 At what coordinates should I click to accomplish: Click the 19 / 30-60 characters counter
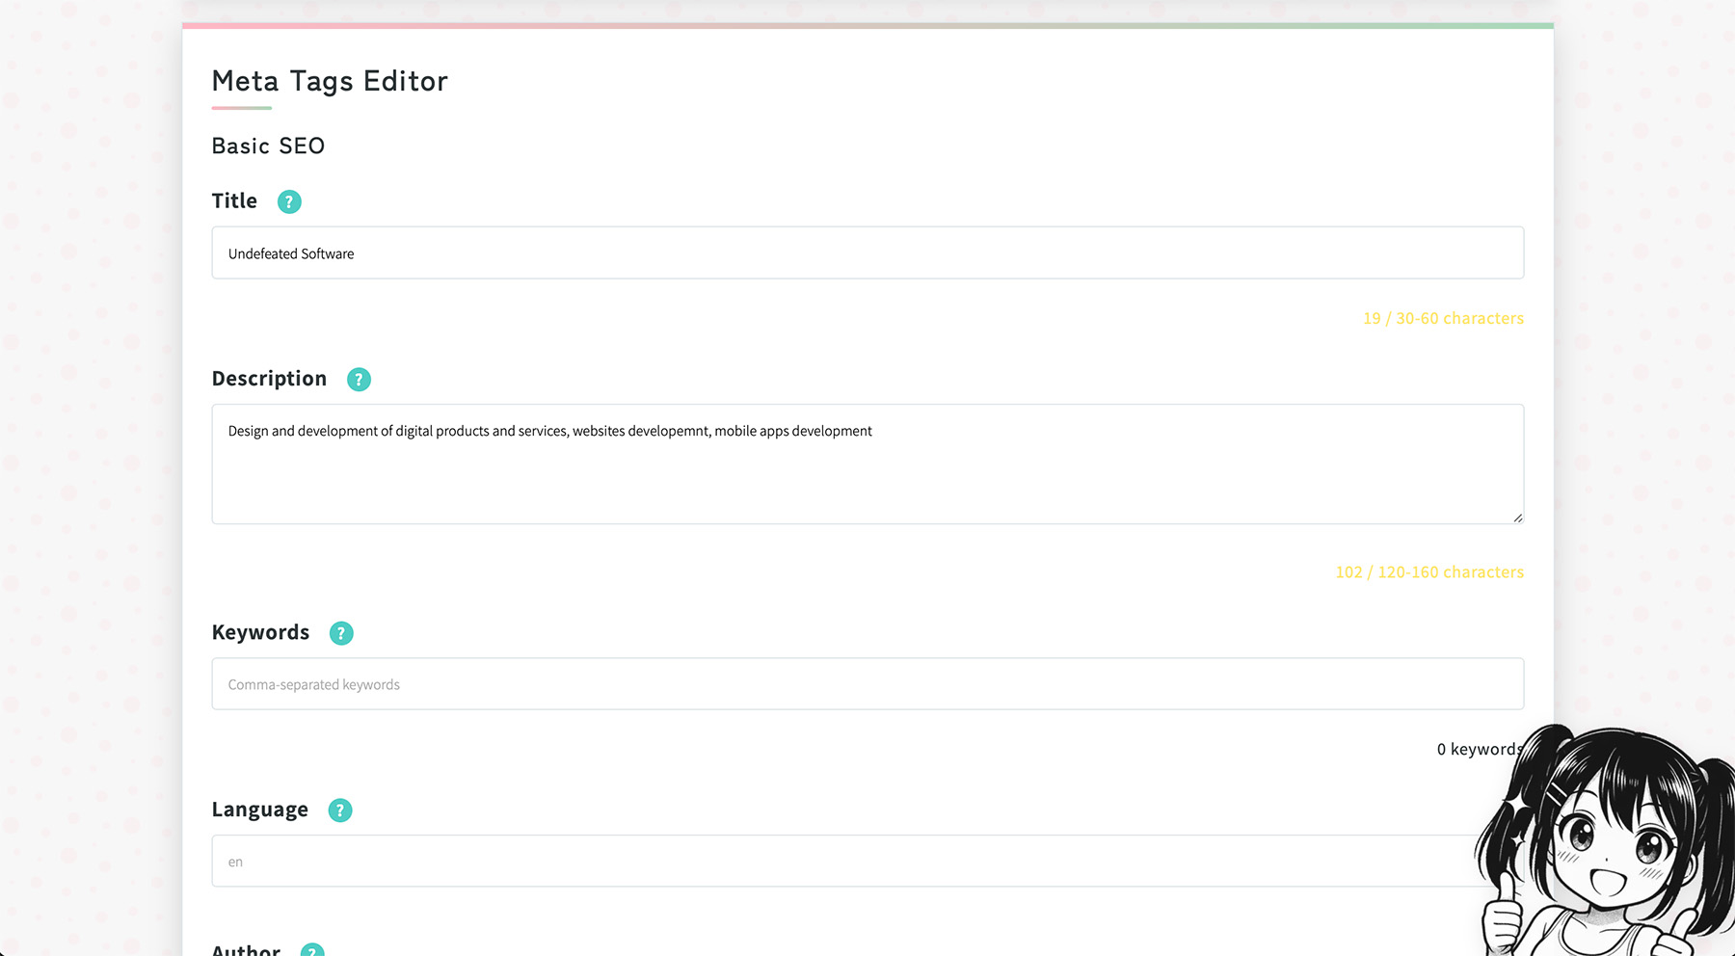[x=1442, y=318]
